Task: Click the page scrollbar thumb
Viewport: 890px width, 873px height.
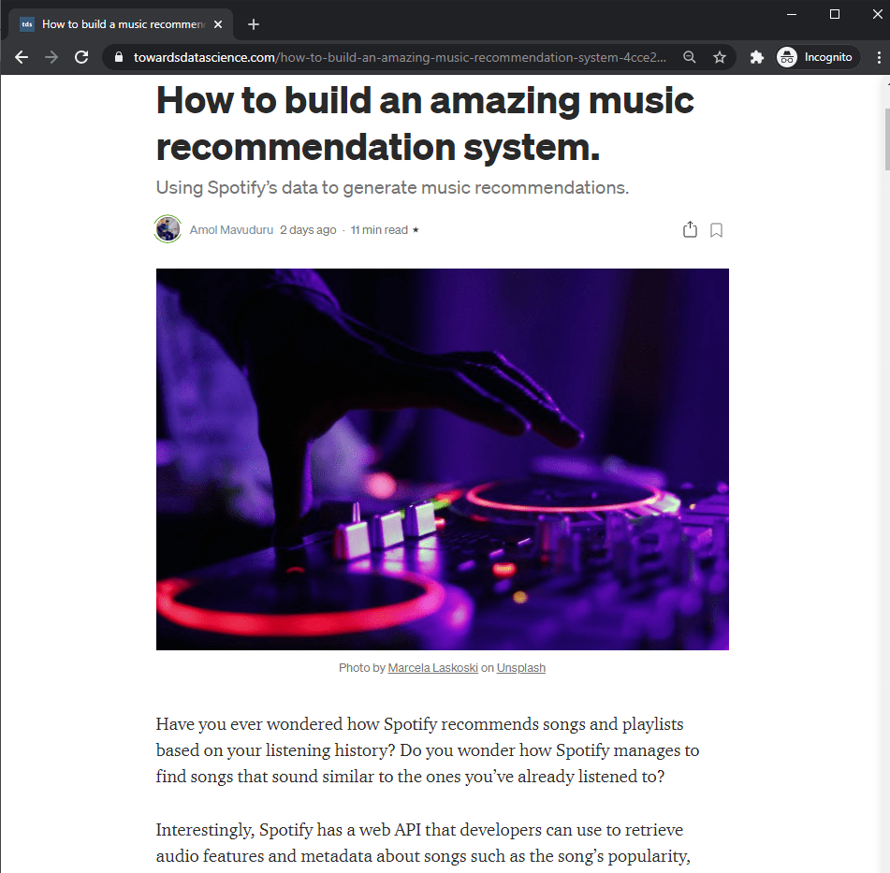Action: [883, 131]
